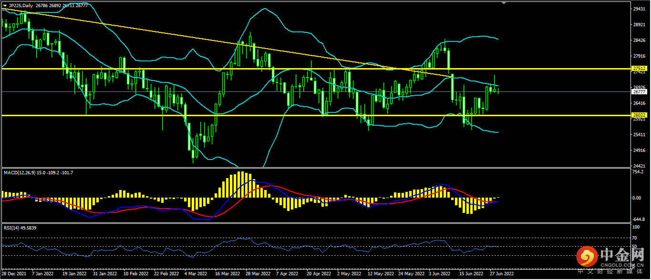This screenshot has height=280, width=651.
Task: Click the 28 Mar 2022 date label
Action: 258,274
